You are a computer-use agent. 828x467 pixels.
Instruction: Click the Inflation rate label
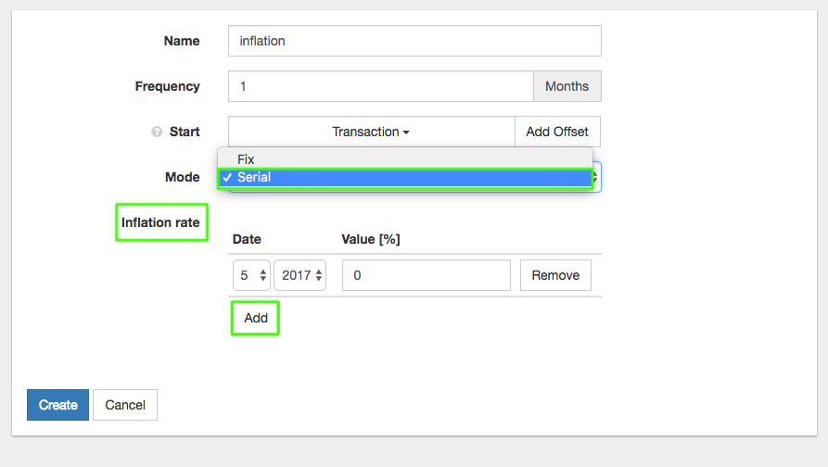point(160,222)
